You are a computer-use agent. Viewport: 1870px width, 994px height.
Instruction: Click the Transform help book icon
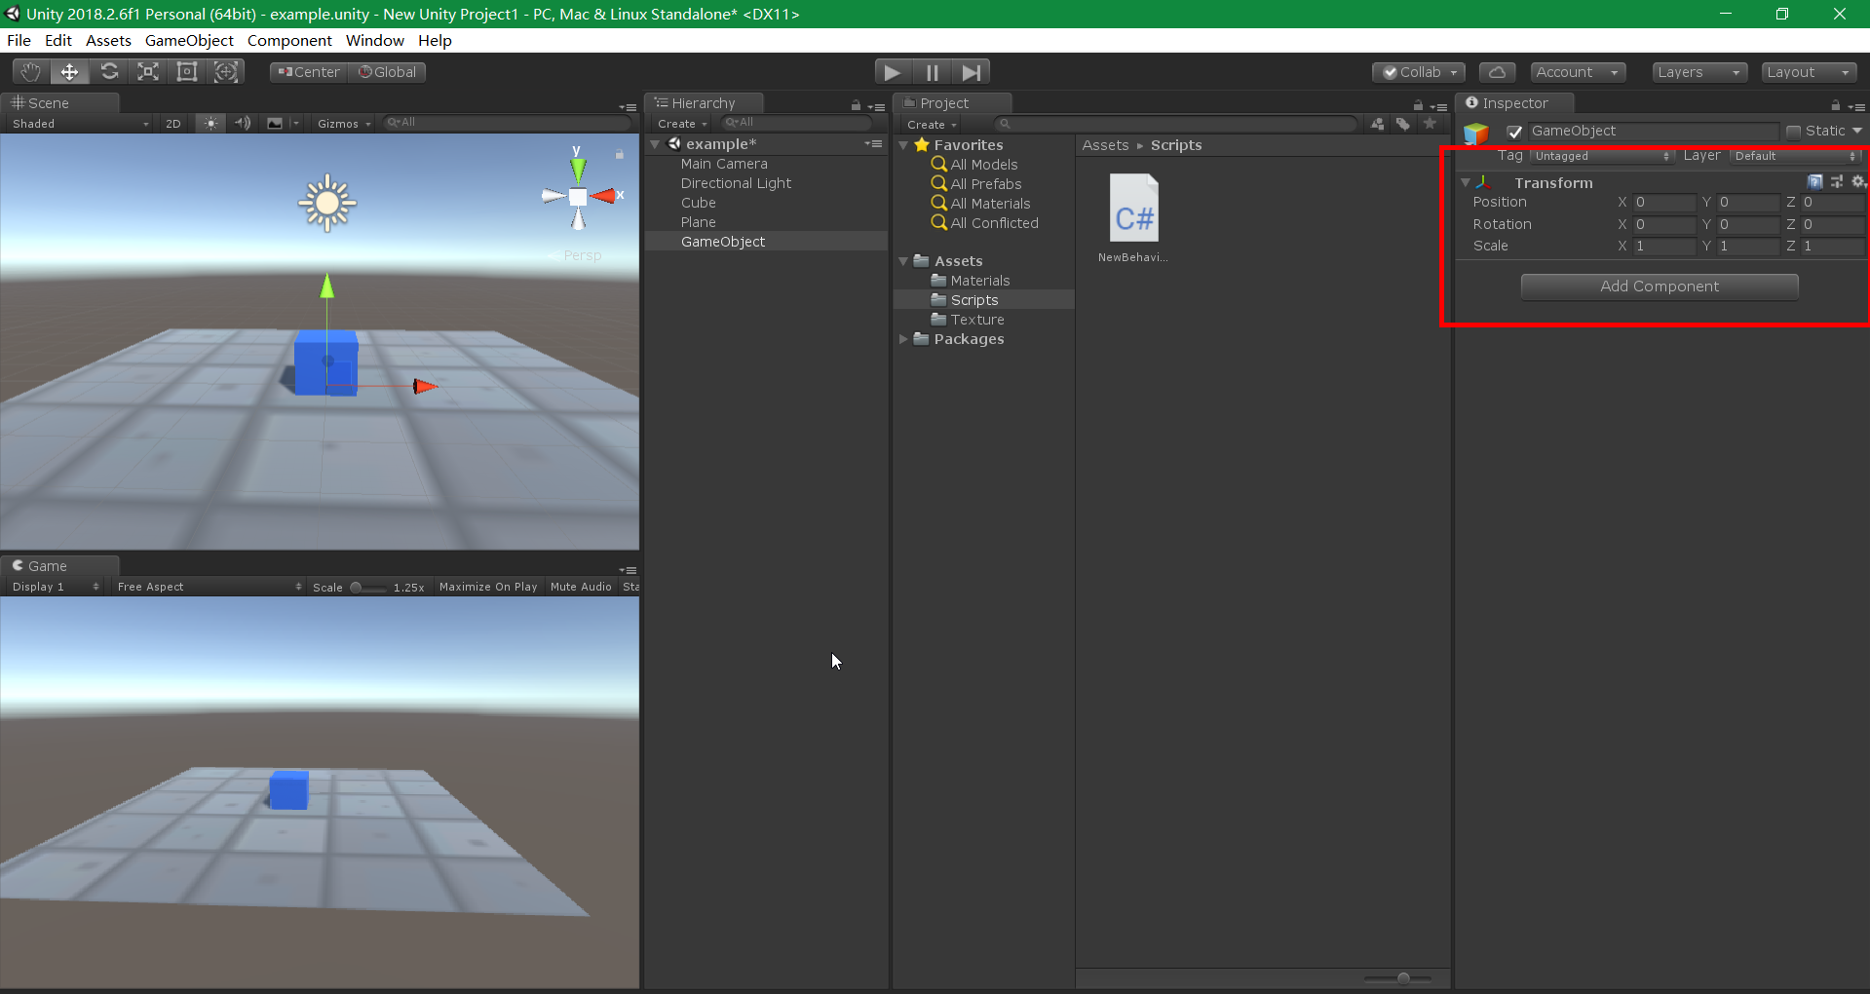(x=1814, y=182)
